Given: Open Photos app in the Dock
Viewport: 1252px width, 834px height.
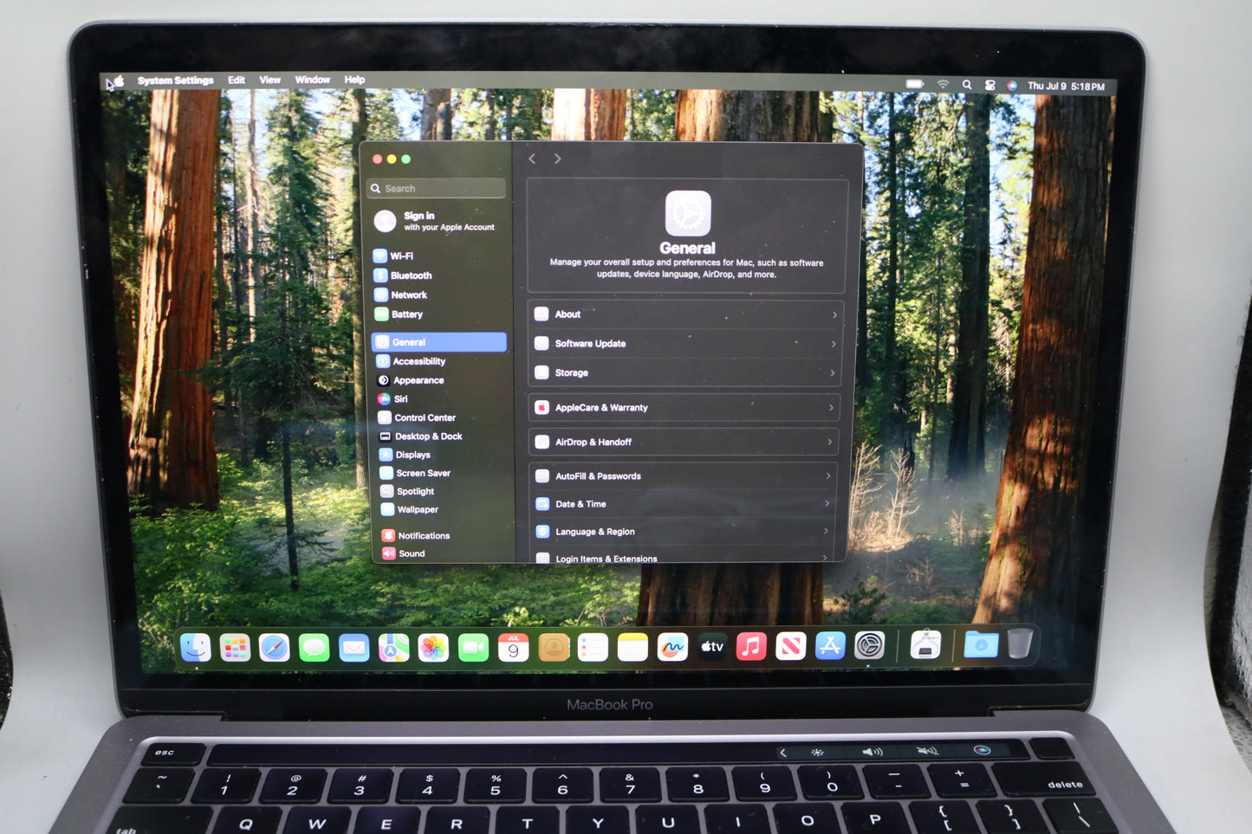Looking at the screenshot, I should (x=433, y=647).
